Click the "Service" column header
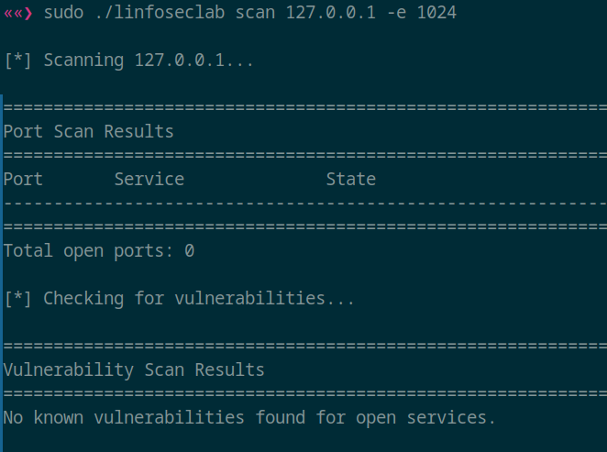 149,180
